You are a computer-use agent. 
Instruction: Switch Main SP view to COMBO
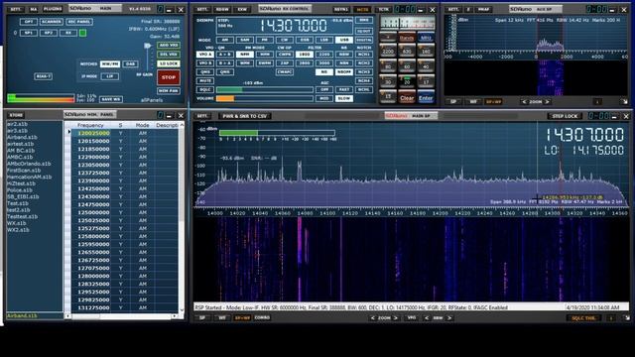[262, 318]
